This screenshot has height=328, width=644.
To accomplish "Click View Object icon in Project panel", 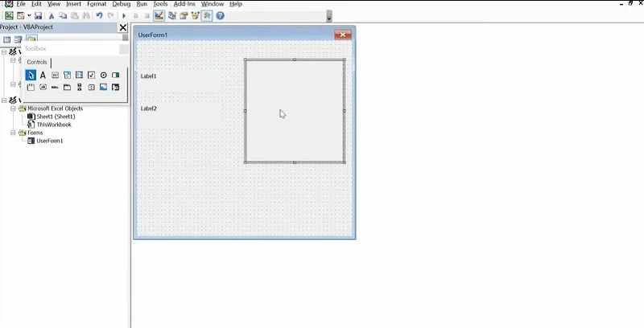I will pyautogui.click(x=18, y=39).
